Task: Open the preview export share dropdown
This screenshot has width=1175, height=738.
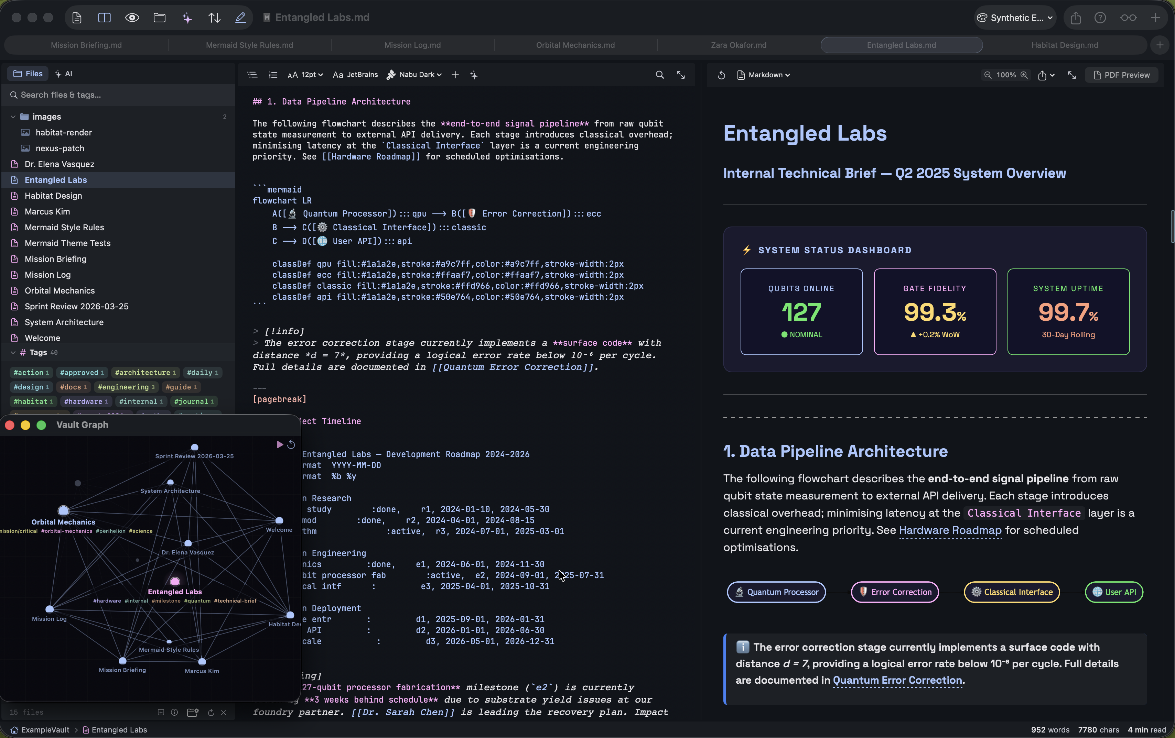Action: click(1046, 75)
